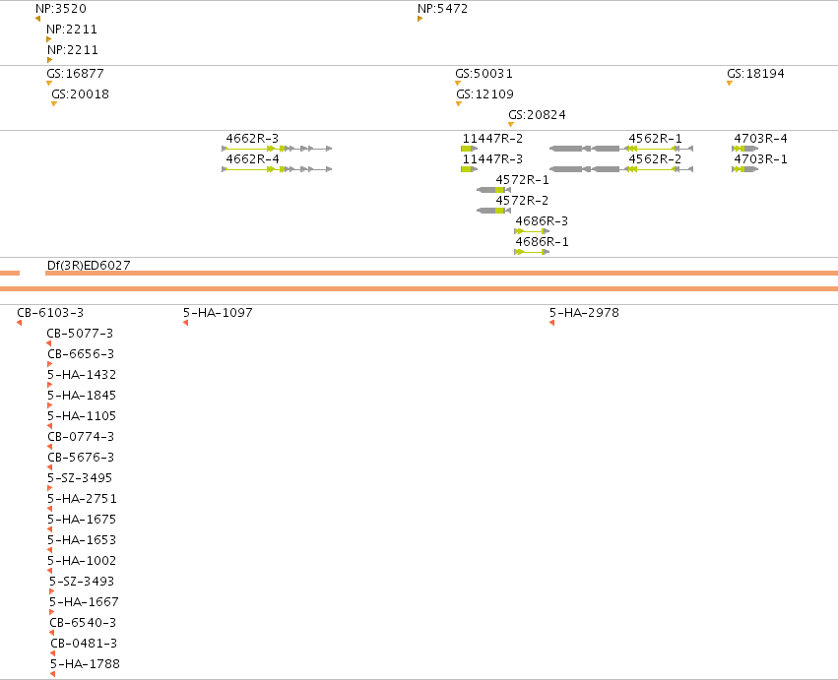Select the CB-5676-3 insertion label
The height and width of the screenshot is (680, 838).
tap(81, 458)
